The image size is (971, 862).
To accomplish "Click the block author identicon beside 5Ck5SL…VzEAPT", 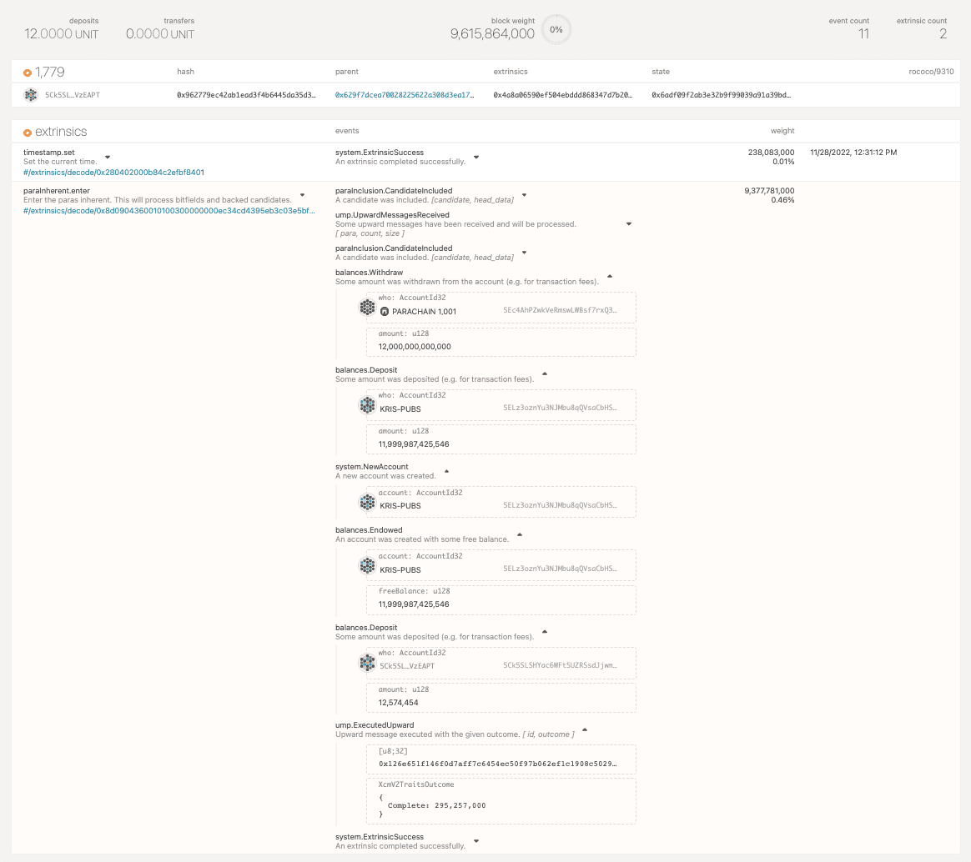I will 31,95.
